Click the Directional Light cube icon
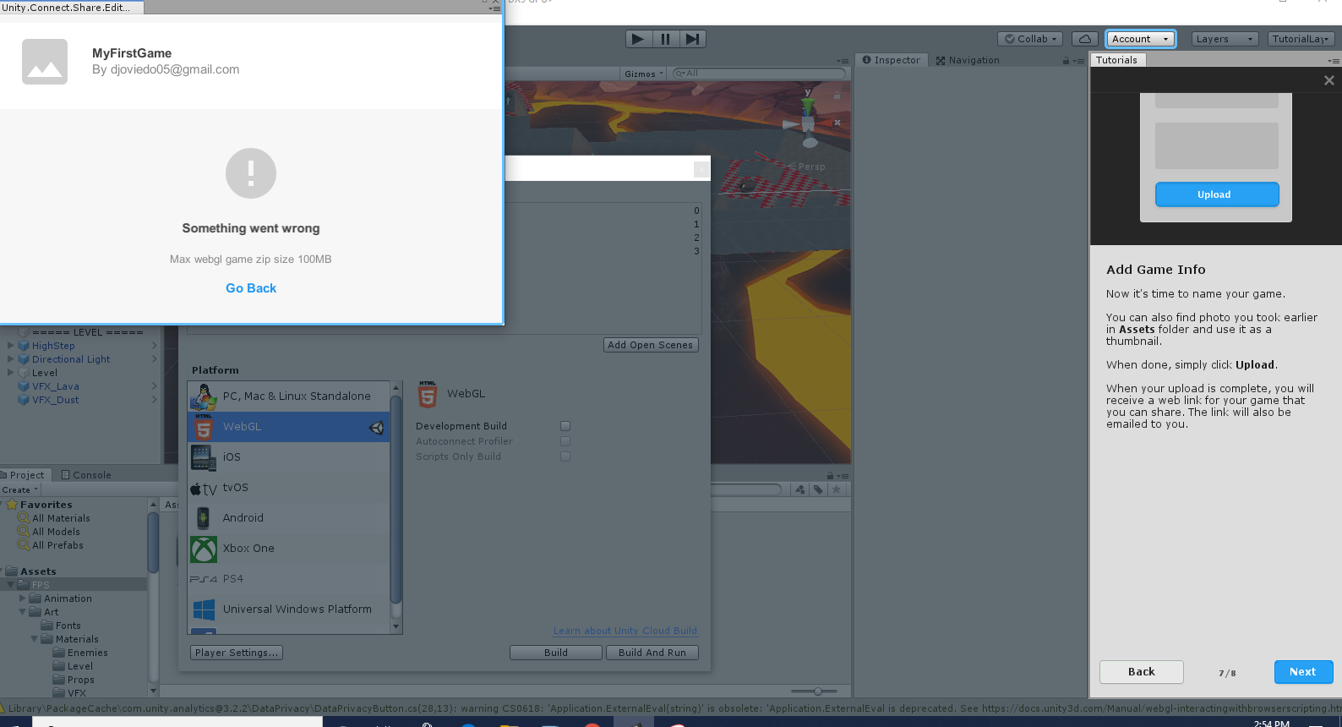The image size is (1342, 727). click(24, 359)
